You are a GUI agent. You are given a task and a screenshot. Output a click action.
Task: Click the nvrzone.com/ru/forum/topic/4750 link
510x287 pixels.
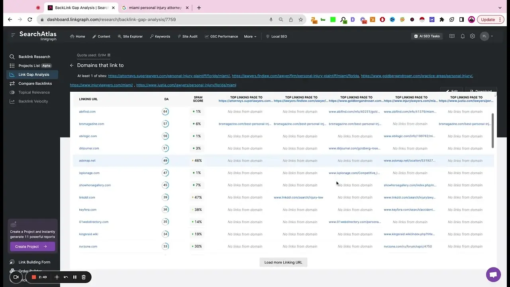coord(408,246)
